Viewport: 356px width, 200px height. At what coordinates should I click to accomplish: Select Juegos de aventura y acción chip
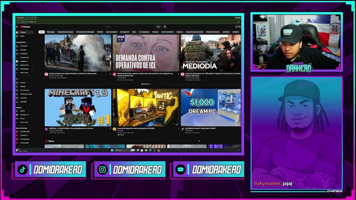coord(194,32)
